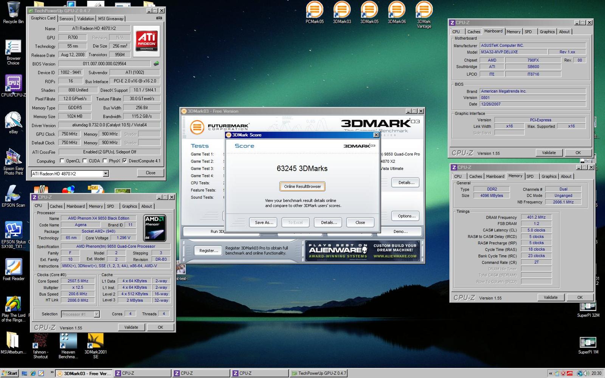605x378 pixels.
Task: Toggle the OpenCL checkbox in GPU-Z
Action: tap(62, 161)
